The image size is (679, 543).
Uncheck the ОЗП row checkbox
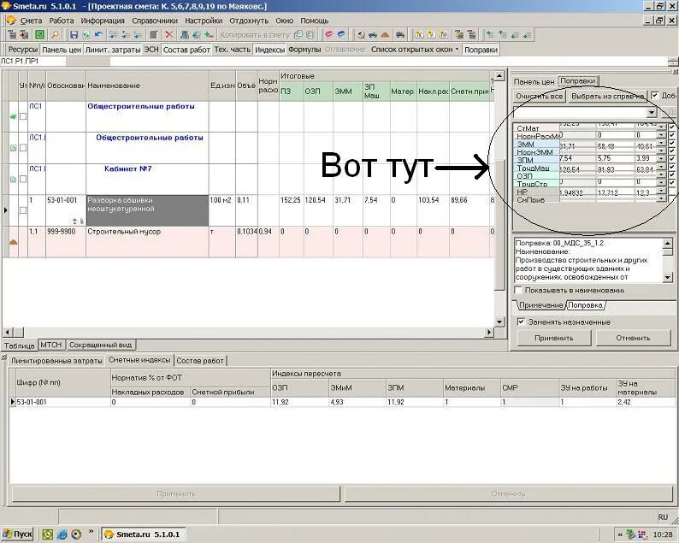tap(671, 174)
